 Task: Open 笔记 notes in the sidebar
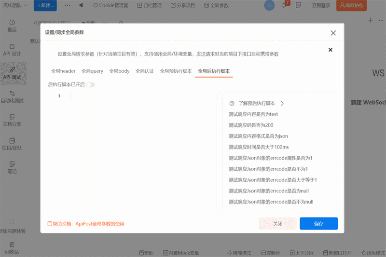tap(12, 167)
